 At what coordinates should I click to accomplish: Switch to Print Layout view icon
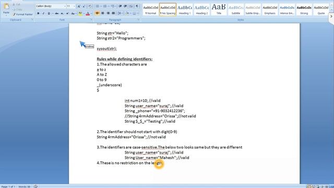point(309,186)
